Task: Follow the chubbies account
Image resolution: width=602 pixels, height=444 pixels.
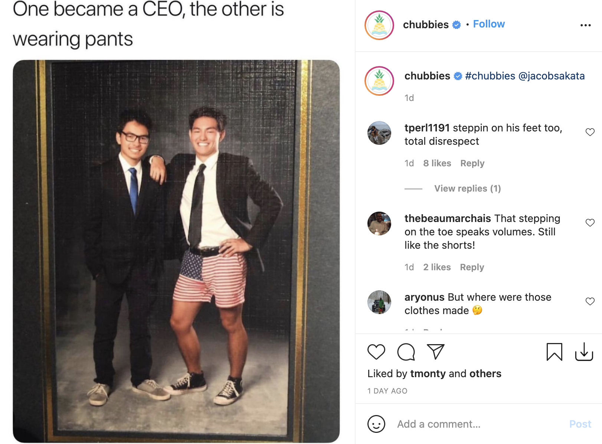Action: coord(488,24)
